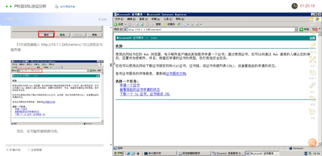This screenshot has width=322, height=156.
Task: Click the clock timer icon
Action: tap(295, 6)
